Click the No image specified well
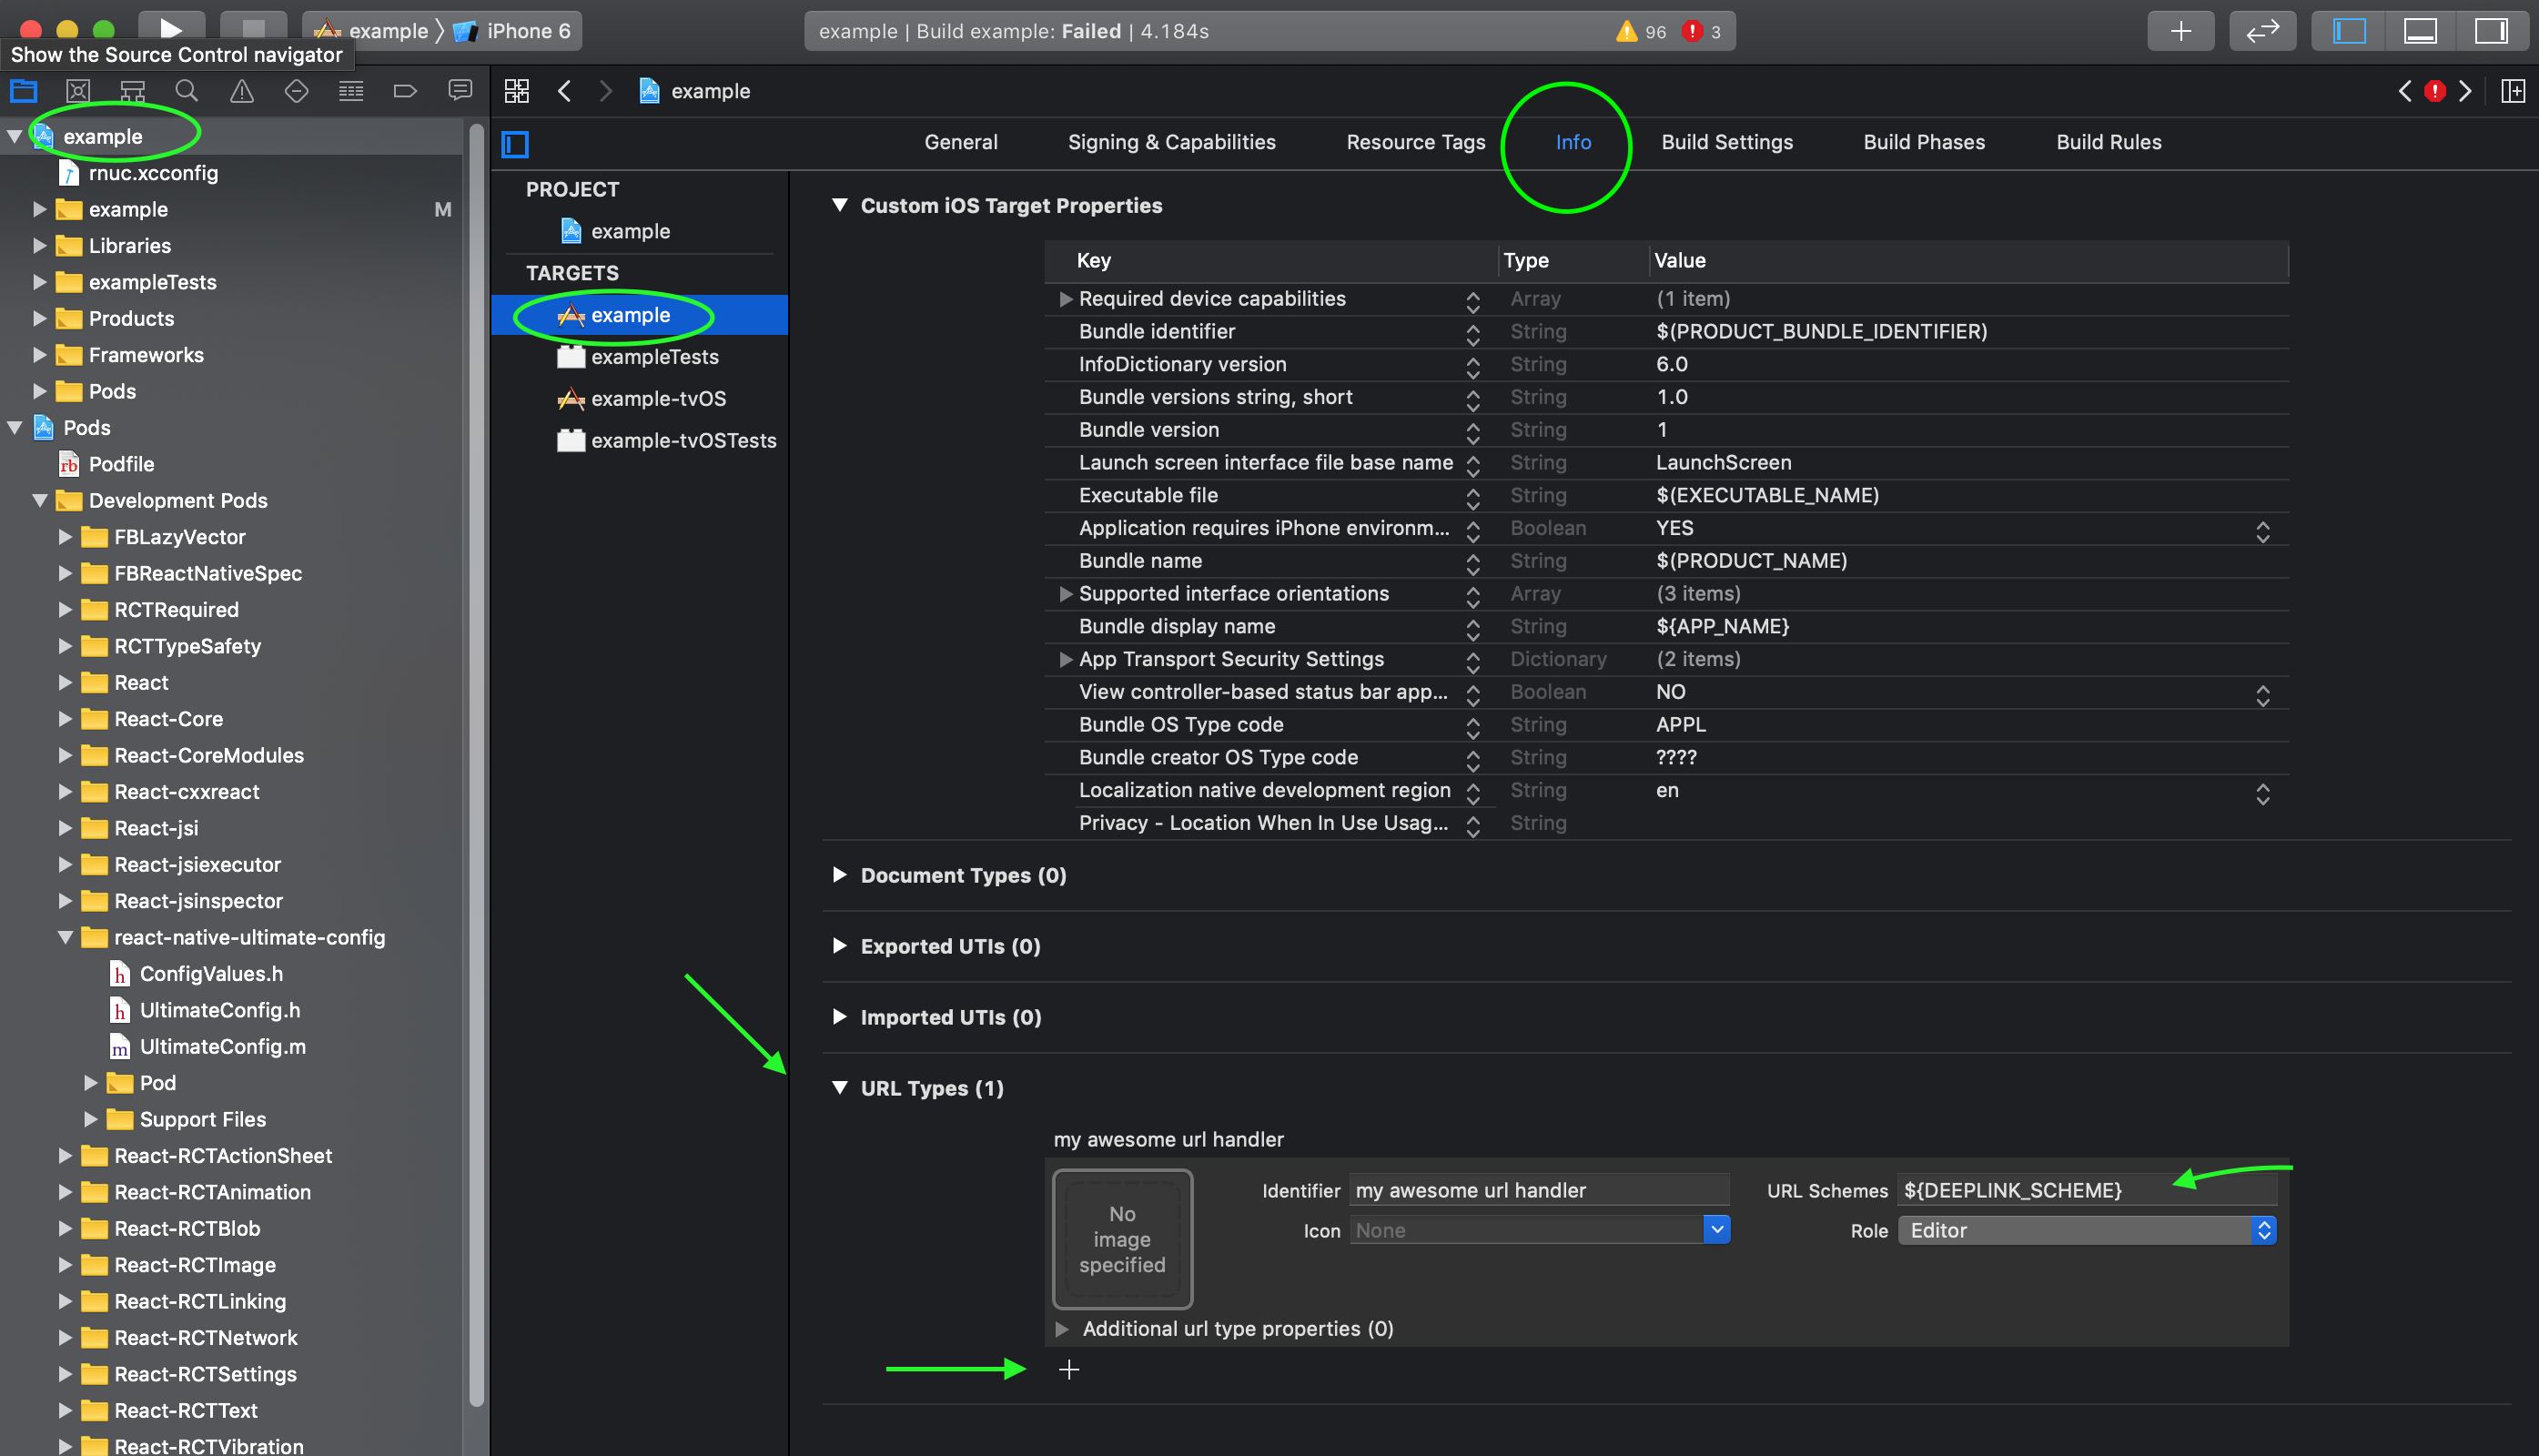 point(1122,1239)
